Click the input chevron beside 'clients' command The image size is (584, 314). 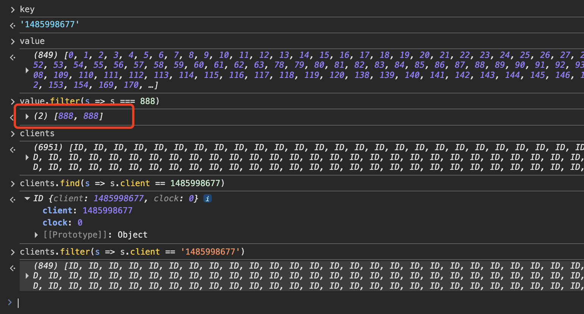pyautogui.click(x=12, y=134)
